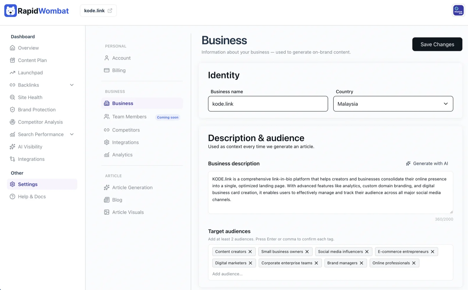Remove the Content creators audience tag
Image resolution: width=468 pixels, height=290 pixels.
click(250, 251)
